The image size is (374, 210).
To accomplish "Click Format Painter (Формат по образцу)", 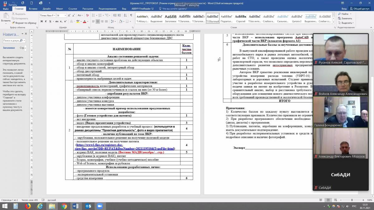I will 24,23.
